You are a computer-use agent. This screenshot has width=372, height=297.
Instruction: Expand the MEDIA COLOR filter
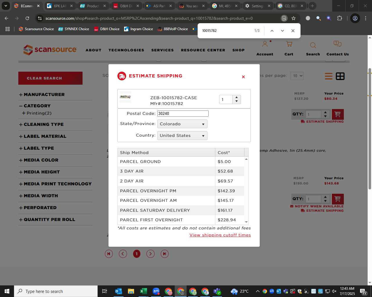[x=39, y=160]
